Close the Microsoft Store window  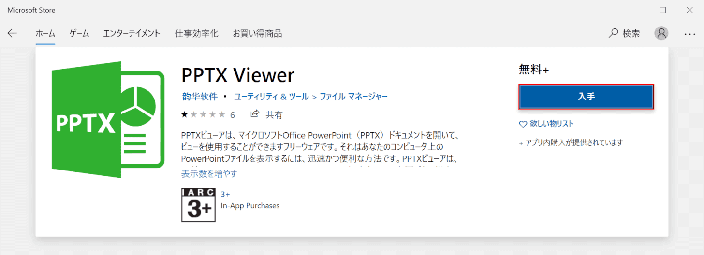689,10
